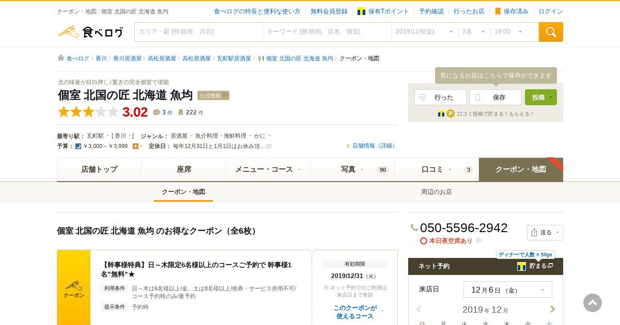Open the 写真 tab
The width and height of the screenshot is (620, 325).
coord(352,169)
